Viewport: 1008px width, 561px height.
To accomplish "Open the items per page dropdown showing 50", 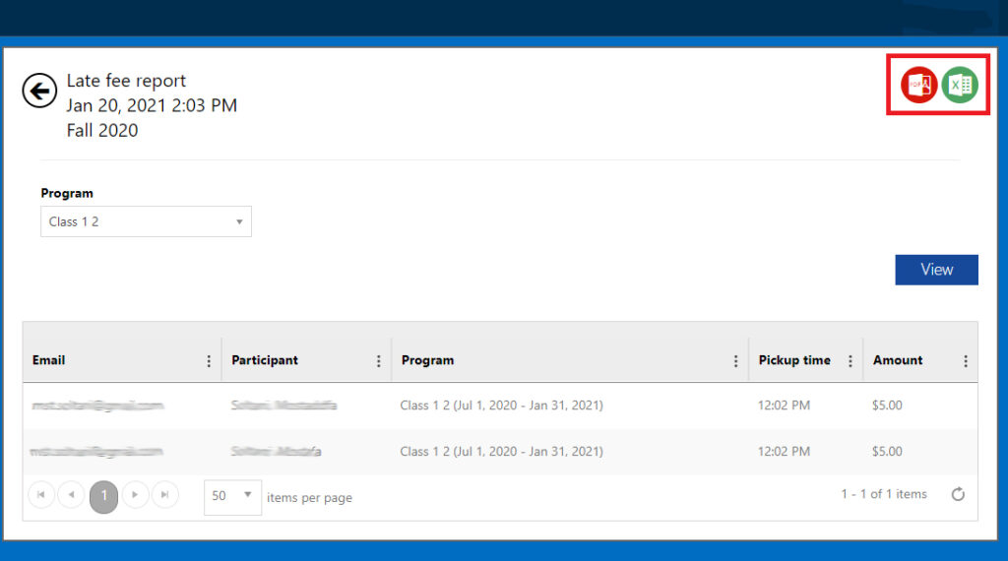I will (x=232, y=497).
